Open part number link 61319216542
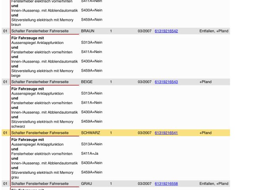The height and width of the screenshot is (190, 254). point(166,31)
